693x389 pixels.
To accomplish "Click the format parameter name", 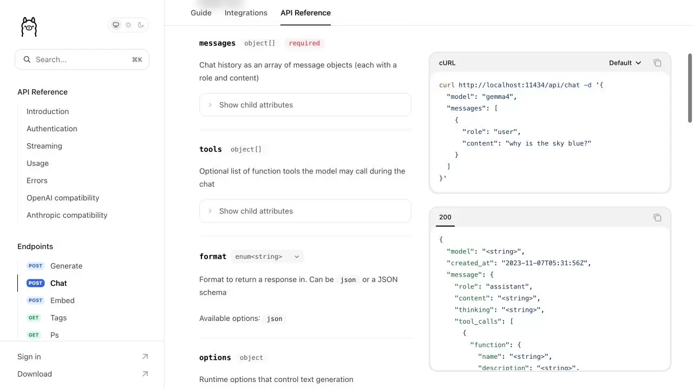I will coord(213,257).
